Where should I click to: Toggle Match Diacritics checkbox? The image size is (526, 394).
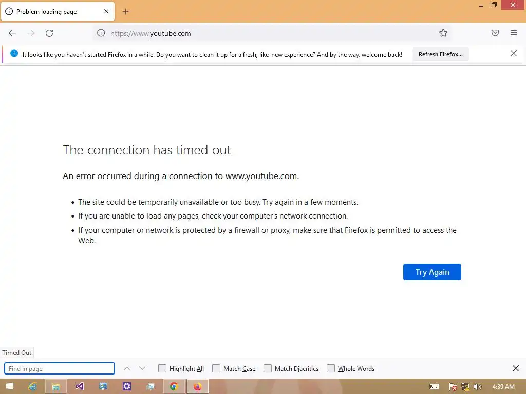267,368
